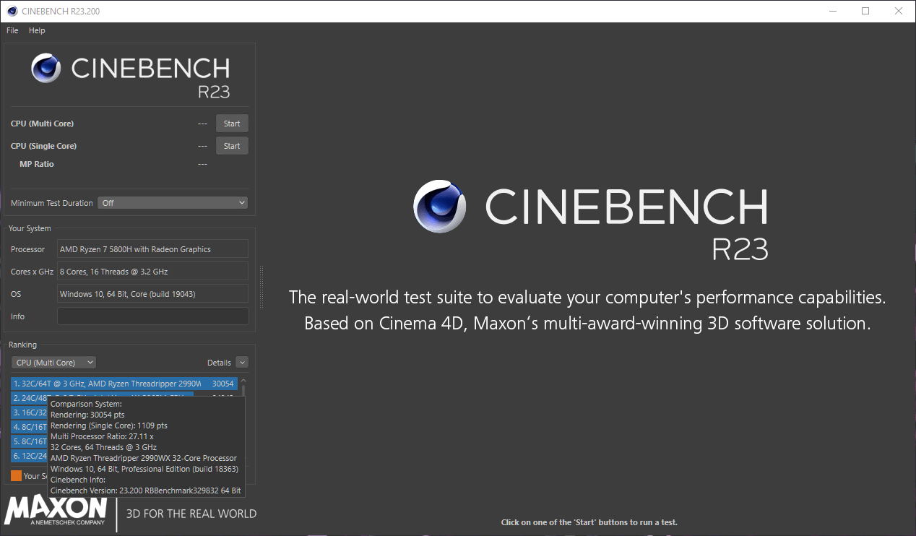Click the MAXON logo at bottom left

(56, 510)
